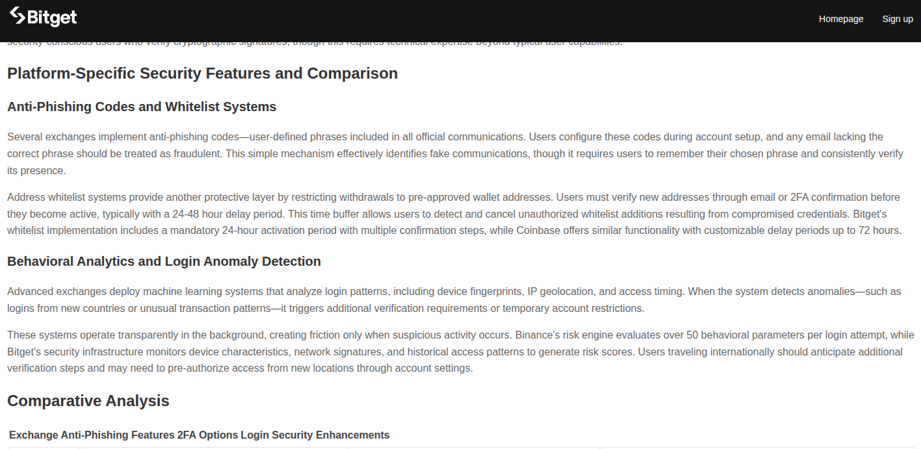
Task: Click the paragraph starting 'Advanced exchanges deploy machine'
Action: coord(455,300)
